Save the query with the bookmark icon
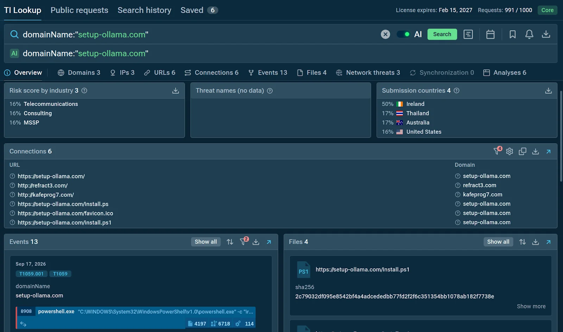This screenshot has width=563, height=332. pyautogui.click(x=513, y=34)
